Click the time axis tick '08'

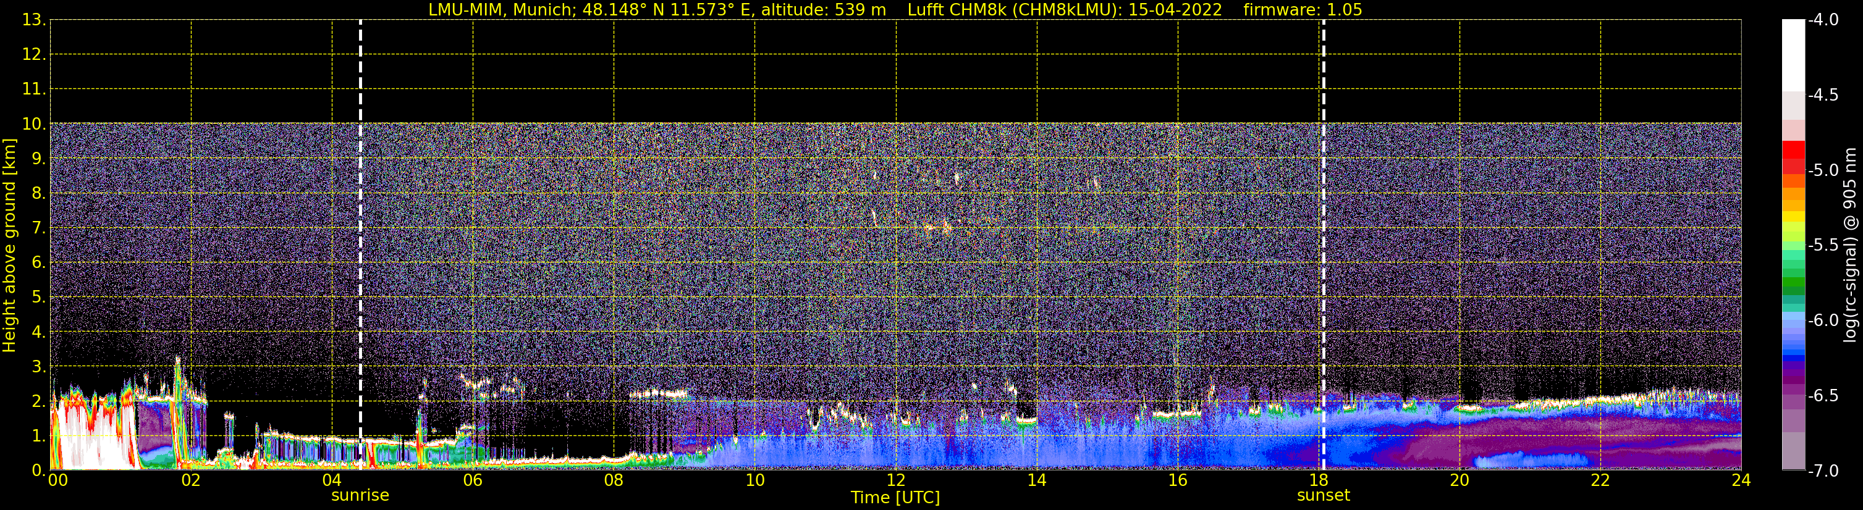click(614, 480)
